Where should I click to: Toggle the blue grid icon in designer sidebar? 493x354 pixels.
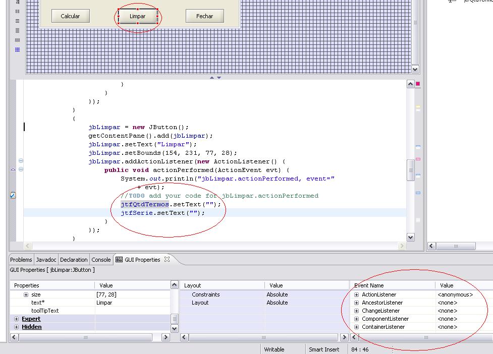coord(17,49)
